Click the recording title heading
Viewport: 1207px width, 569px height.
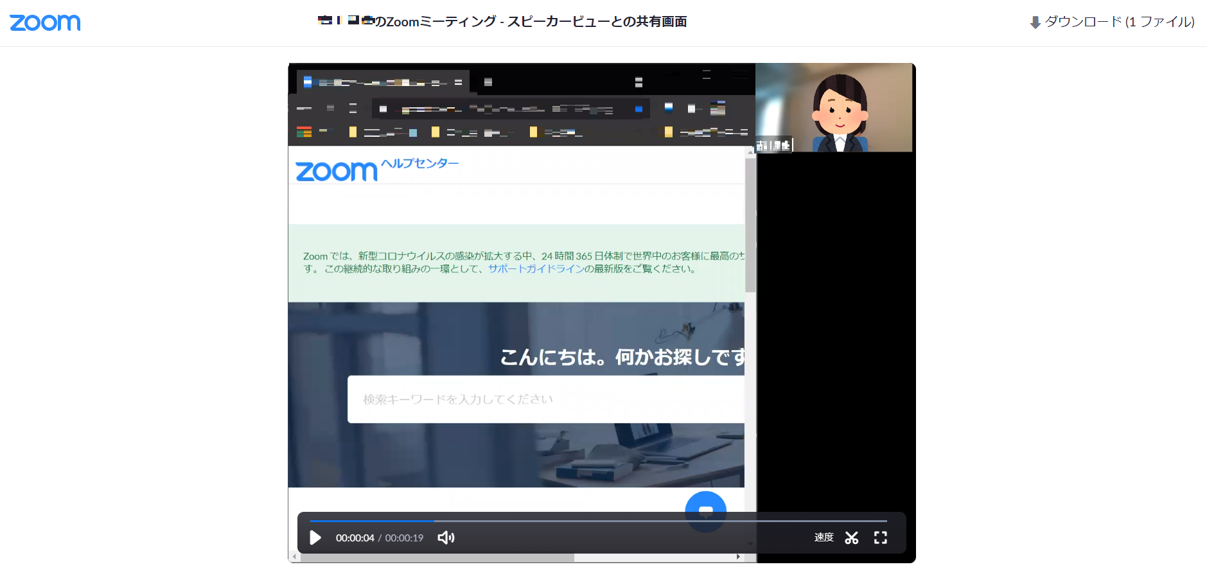coord(502,22)
